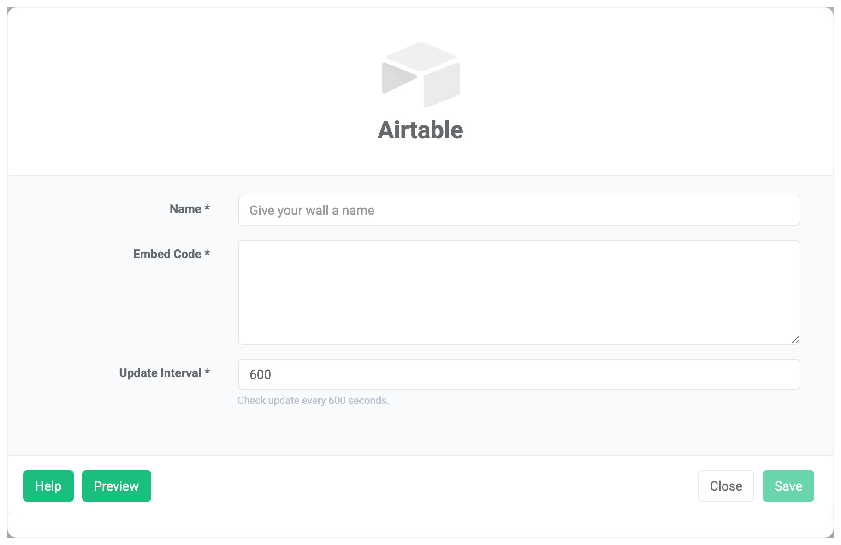The image size is (841, 545).
Task: Save the Airtable wall settings
Action: click(788, 486)
